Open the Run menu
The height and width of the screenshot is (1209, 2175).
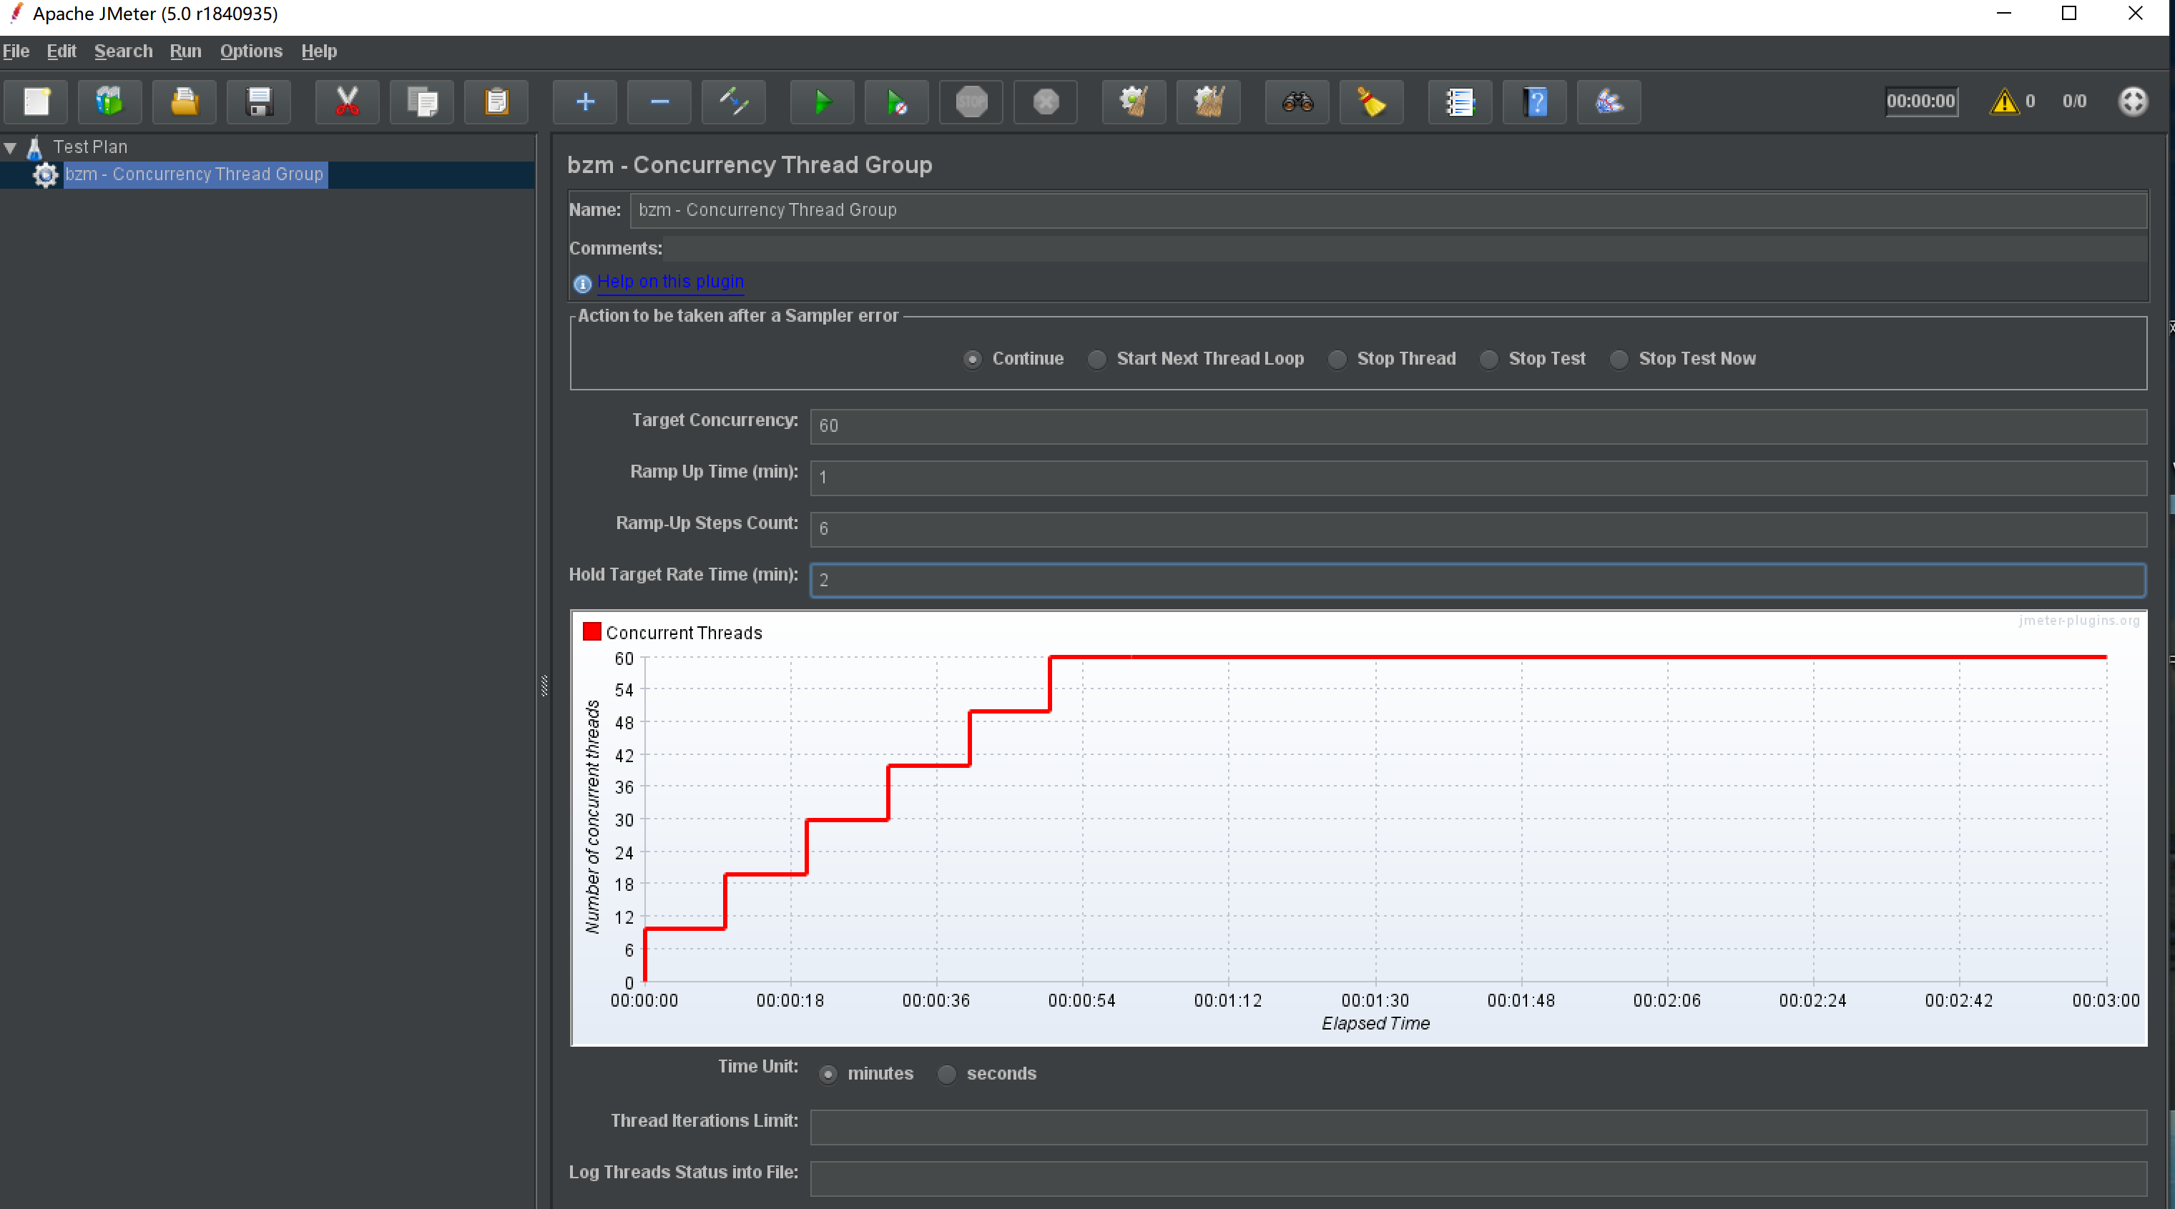coord(185,51)
